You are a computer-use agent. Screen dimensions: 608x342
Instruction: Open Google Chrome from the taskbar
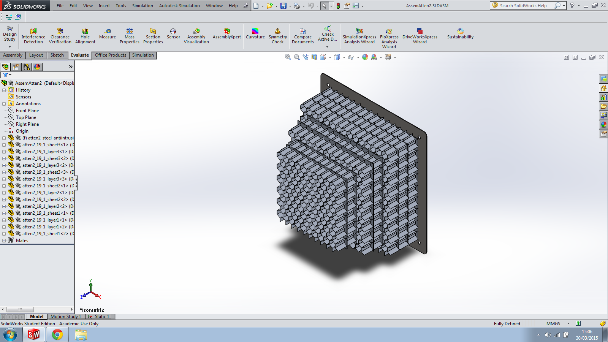57,335
